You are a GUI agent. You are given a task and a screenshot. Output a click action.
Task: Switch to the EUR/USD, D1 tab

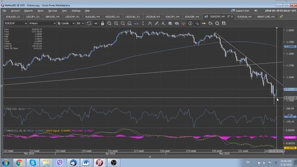[13, 17]
